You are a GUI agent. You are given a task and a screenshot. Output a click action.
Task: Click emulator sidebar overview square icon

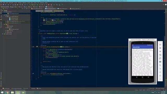(160, 75)
